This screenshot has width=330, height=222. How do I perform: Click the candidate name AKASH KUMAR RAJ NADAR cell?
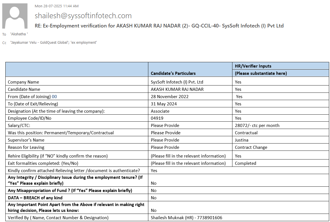(177, 89)
